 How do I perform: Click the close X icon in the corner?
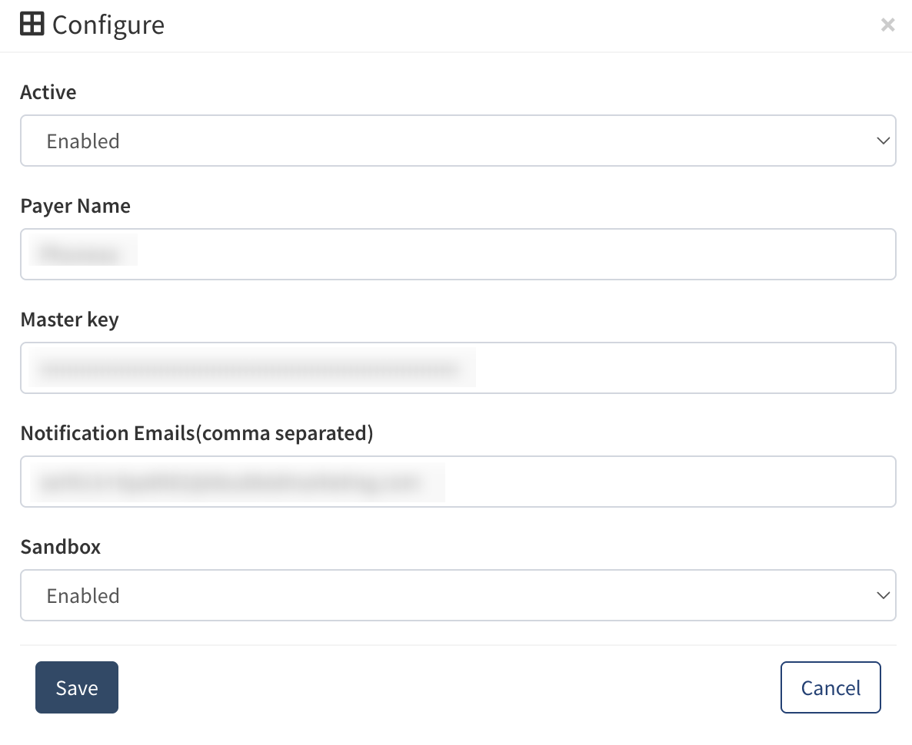click(x=887, y=25)
